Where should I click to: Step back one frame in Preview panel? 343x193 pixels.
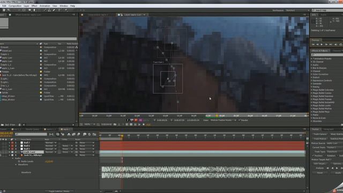pyautogui.click(x=317, y=44)
